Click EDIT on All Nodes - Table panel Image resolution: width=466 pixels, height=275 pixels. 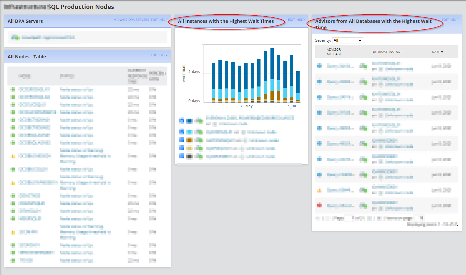pyautogui.click(x=154, y=55)
